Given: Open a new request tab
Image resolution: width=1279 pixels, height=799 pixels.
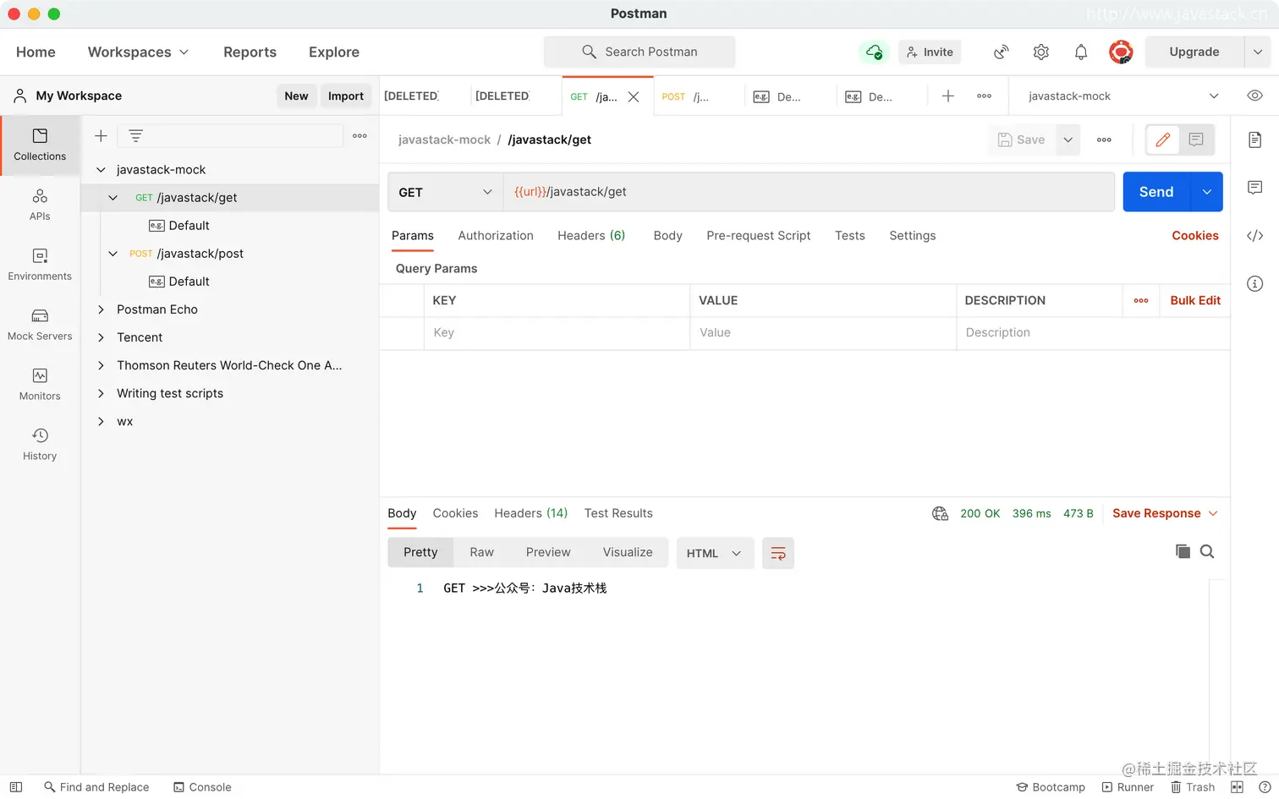Looking at the screenshot, I should click(948, 96).
